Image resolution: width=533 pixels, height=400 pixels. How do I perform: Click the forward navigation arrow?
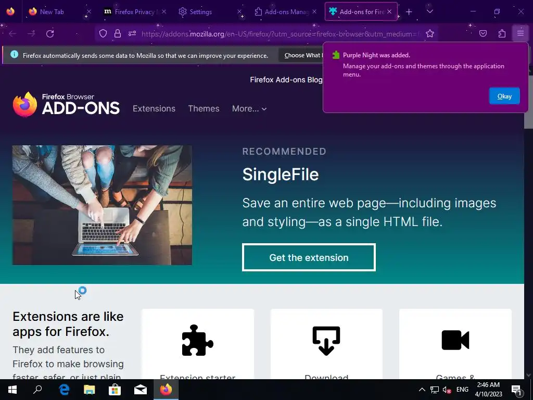click(x=31, y=34)
